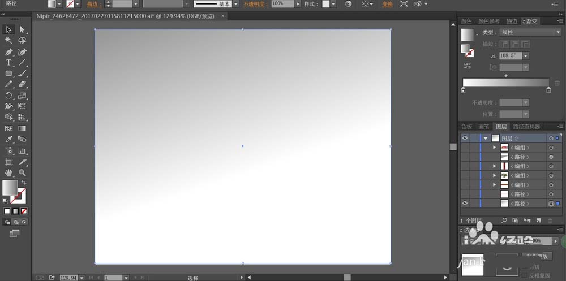Select the Scale tool

[23, 96]
